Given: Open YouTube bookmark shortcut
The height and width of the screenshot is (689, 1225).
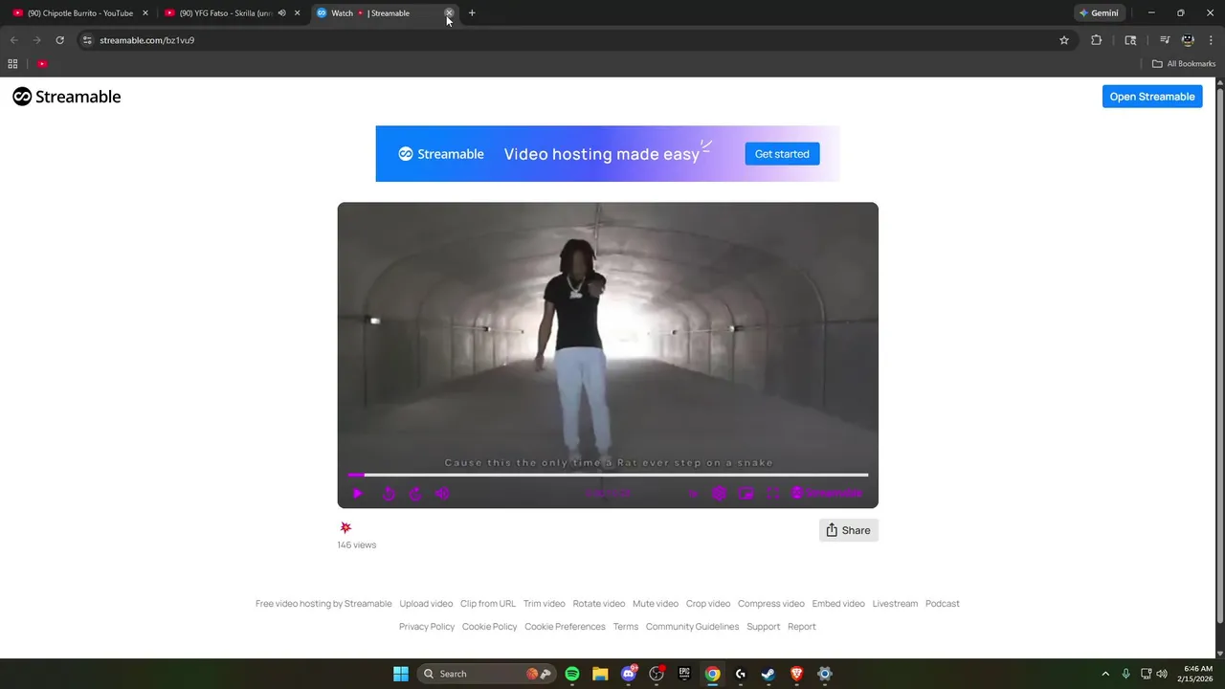Looking at the screenshot, I should click(x=42, y=64).
